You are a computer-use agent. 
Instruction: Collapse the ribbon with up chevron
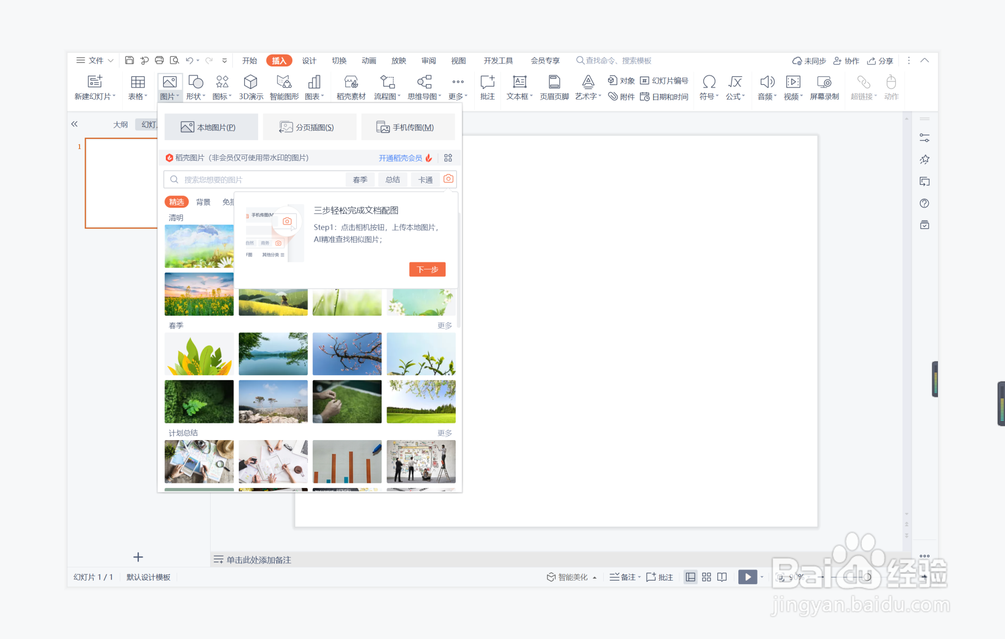pyautogui.click(x=925, y=60)
